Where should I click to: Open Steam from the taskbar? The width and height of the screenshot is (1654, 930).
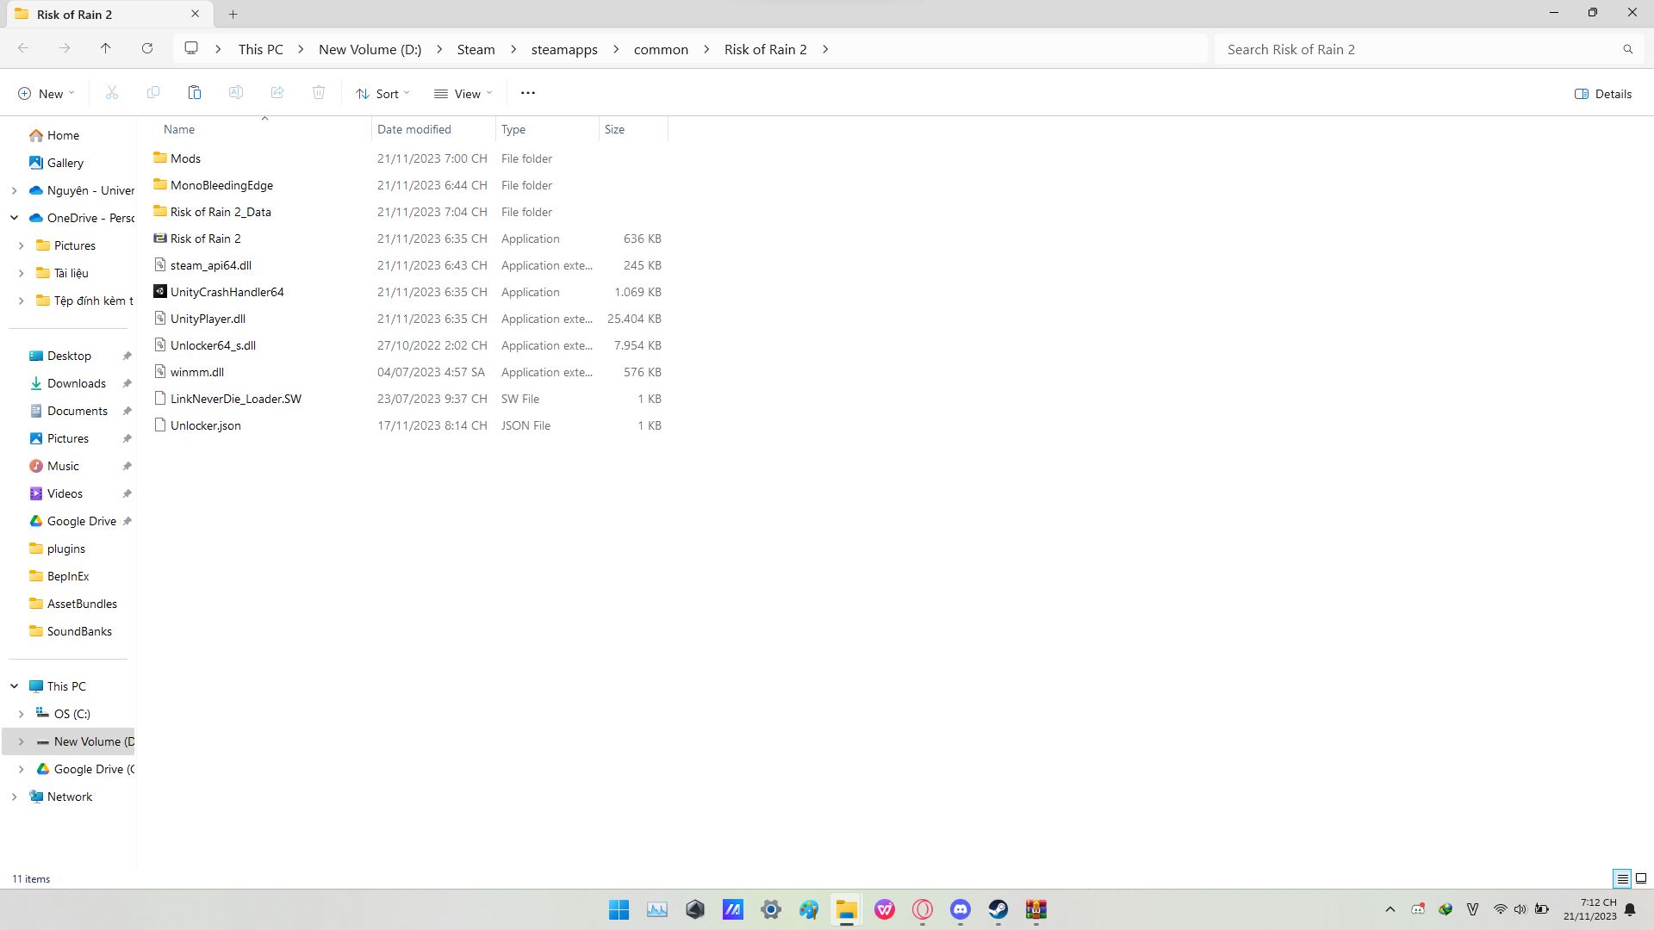click(x=998, y=909)
